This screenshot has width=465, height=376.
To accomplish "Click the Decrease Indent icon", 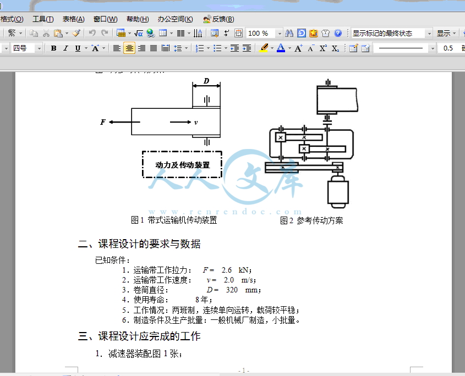I will coord(234,48).
